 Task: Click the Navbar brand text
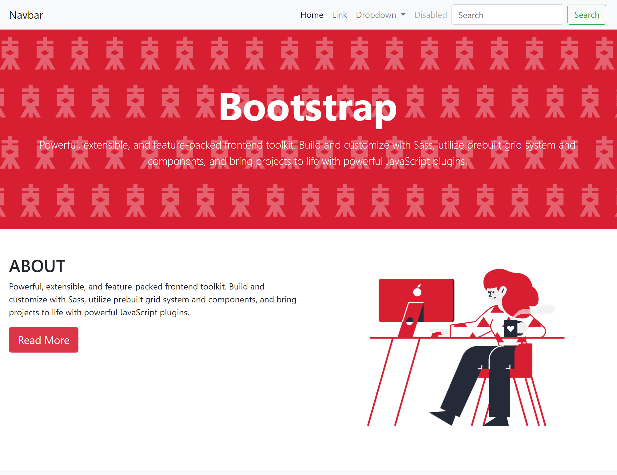[26, 15]
